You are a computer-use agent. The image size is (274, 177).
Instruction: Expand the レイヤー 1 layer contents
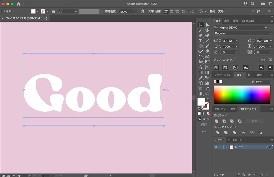pos(226,147)
